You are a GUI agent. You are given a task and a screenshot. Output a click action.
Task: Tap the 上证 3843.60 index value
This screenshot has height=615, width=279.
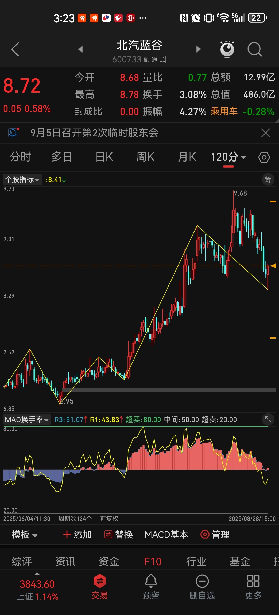(37, 584)
